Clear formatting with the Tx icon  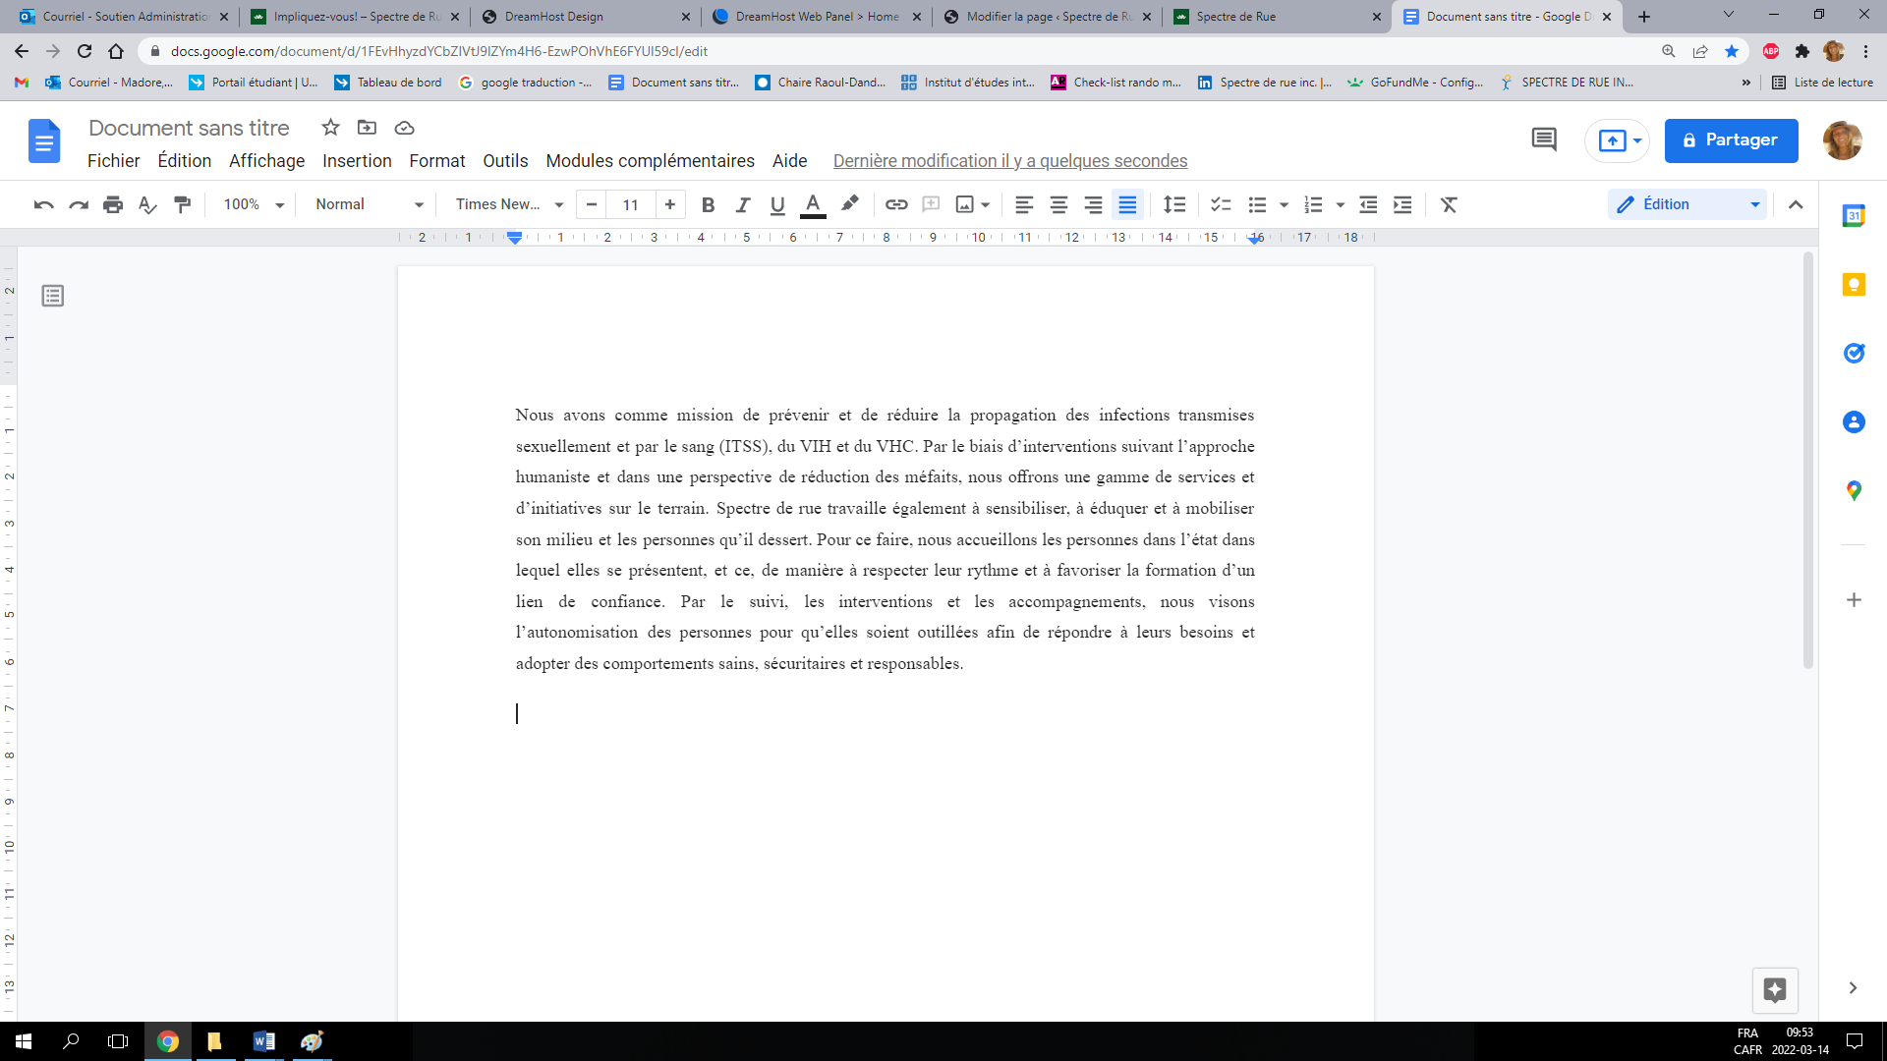(1449, 204)
